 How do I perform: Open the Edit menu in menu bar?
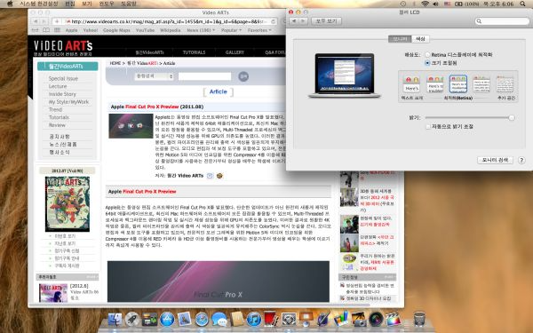[69, 4]
